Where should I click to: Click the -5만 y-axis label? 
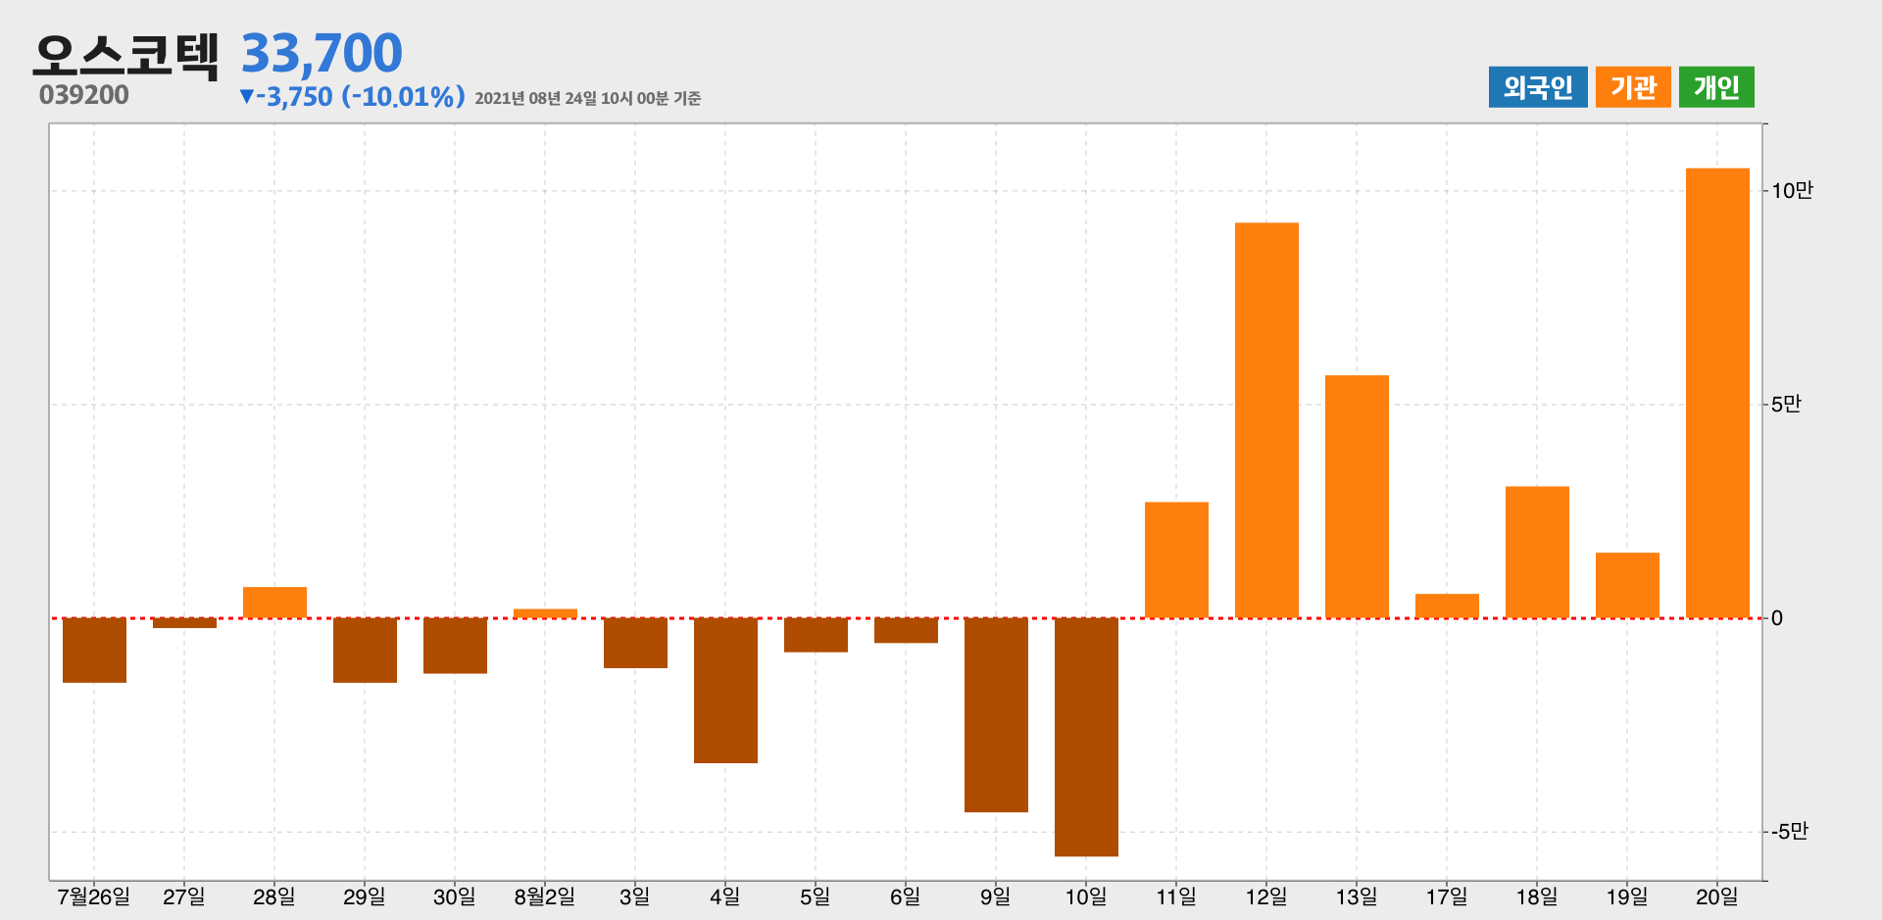pyautogui.click(x=1790, y=832)
